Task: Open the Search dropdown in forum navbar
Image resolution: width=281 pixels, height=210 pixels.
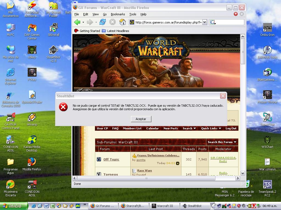Action: click(189, 129)
